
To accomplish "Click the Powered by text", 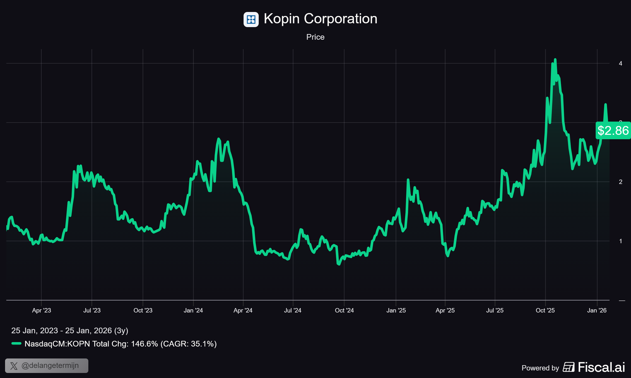I will click(x=540, y=368).
